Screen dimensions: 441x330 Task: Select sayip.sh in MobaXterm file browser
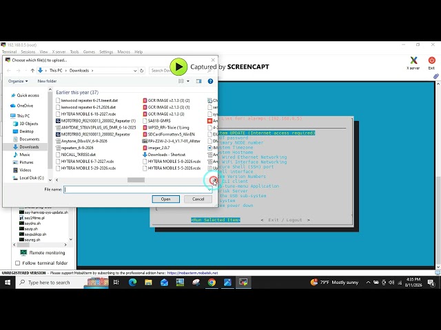[x=28, y=229]
